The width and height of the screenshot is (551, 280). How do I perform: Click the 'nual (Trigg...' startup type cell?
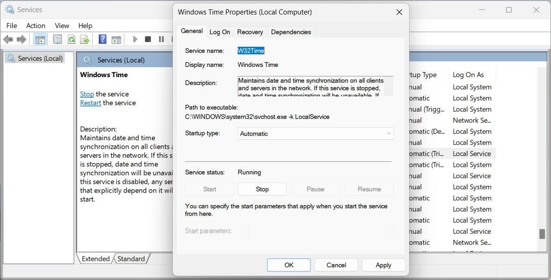coord(427,109)
